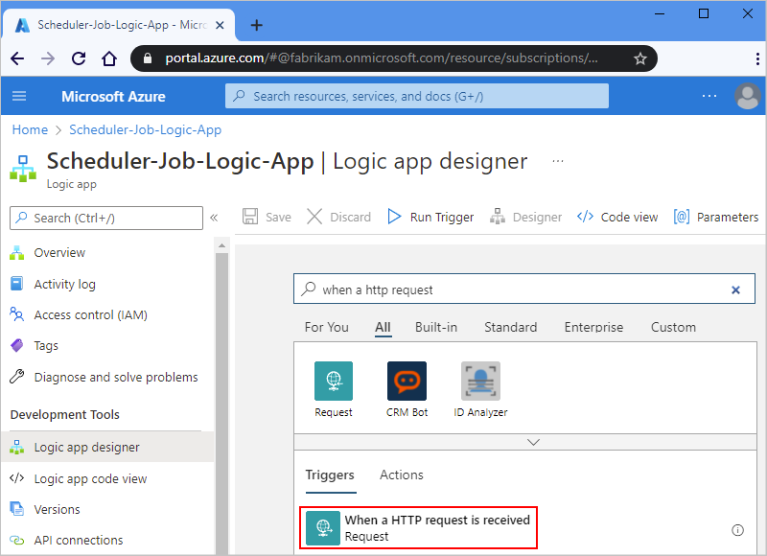
Task: Open the ellipsis next to Logic app designer title
Action: coord(558,161)
